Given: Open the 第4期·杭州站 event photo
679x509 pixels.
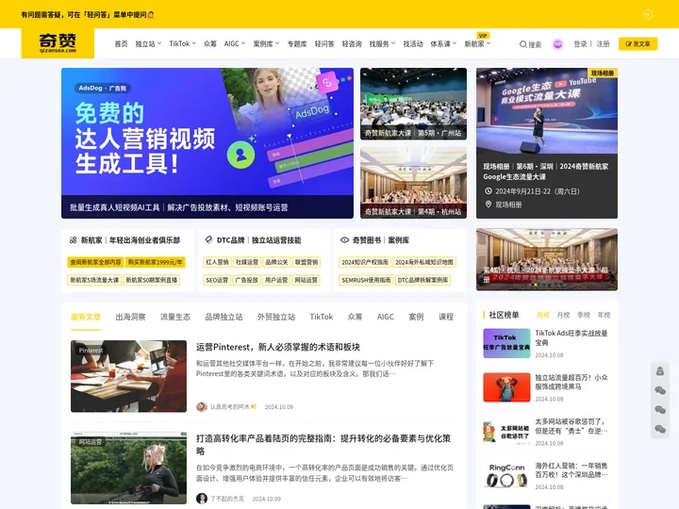Looking at the screenshot, I should point(414,182).
